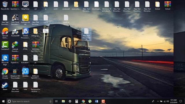Click the Internet Download Manager shortcut
Viewport: 185px width, 104px height.
[15, 47]
